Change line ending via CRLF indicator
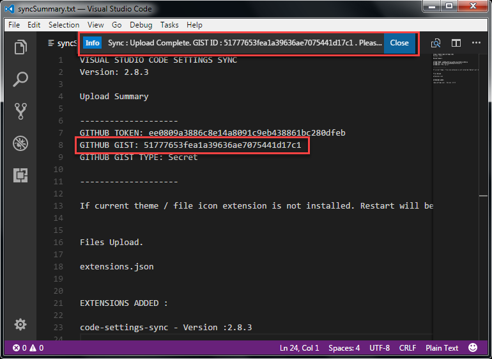Screen dimensions: 492x359 pos(408,348)
